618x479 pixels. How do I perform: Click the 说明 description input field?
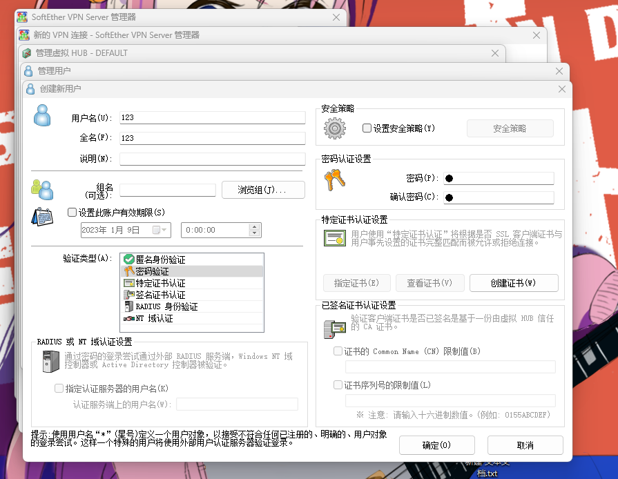213,159
